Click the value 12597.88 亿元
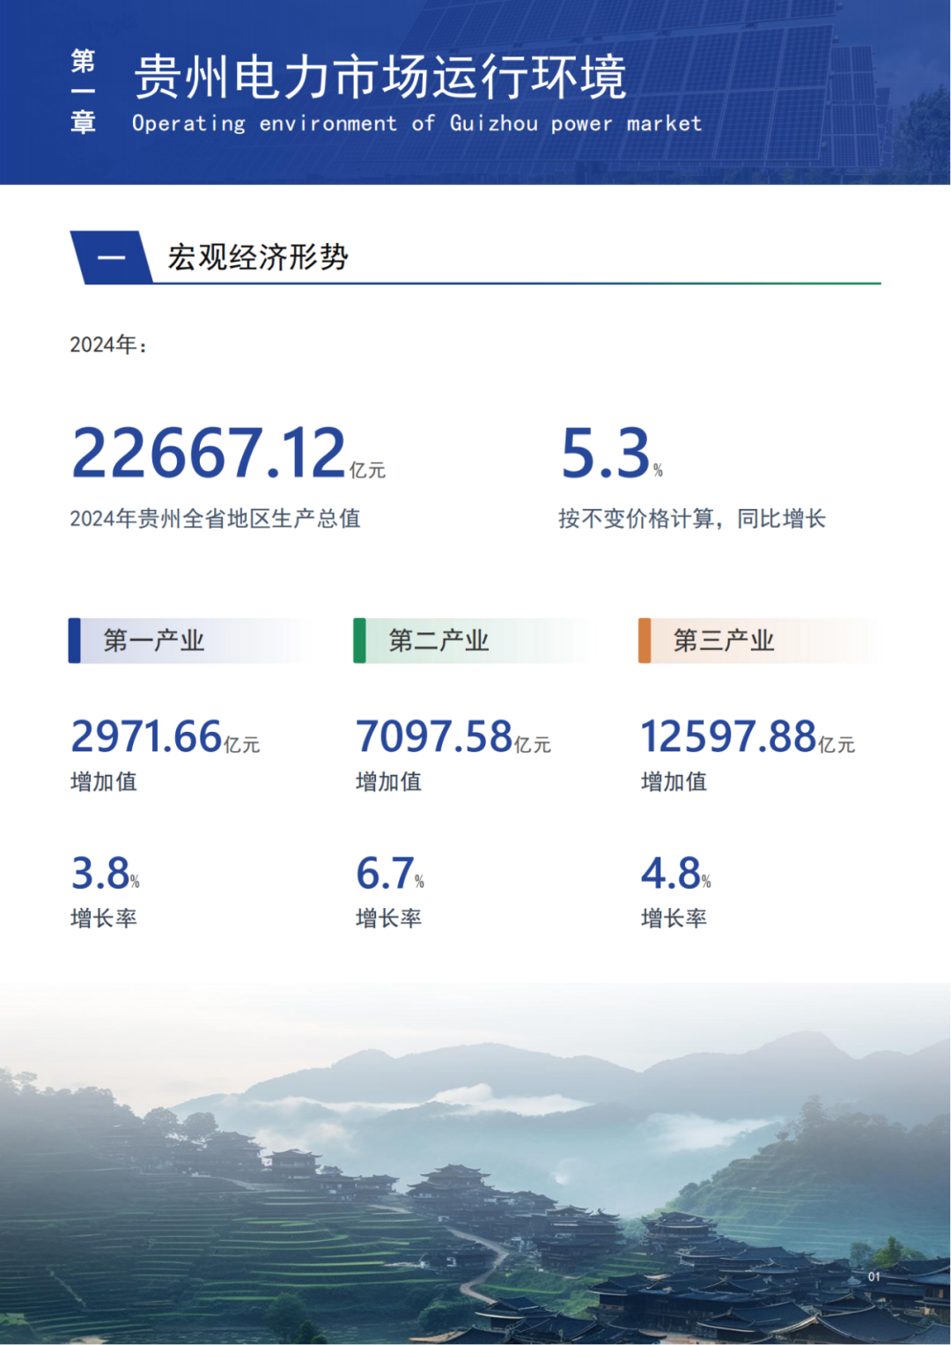 748,737
